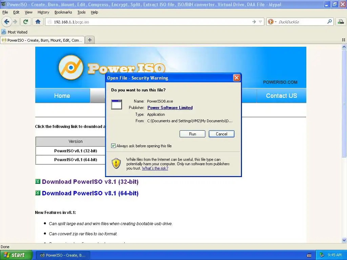Open the Most Visited bookmarks folder
Image resolution: width=347 pixels, height=260 pixels.
[x=15, y=32]
